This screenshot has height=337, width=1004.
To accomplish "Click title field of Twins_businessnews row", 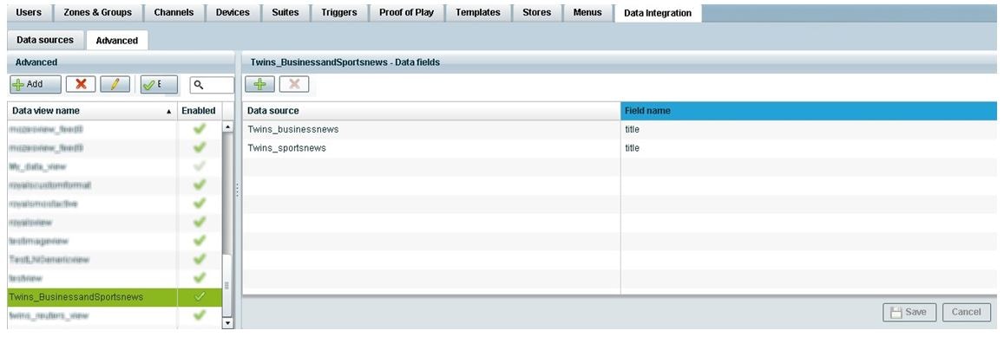I will tap(632, 129).
